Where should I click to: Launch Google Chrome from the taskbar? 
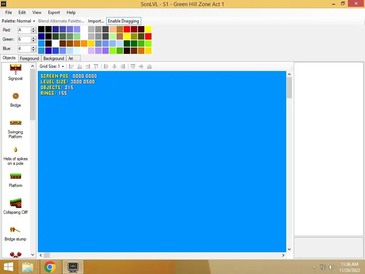50,267
